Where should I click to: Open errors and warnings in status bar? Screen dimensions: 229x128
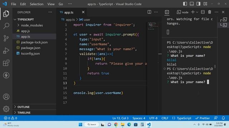(10, 118)
